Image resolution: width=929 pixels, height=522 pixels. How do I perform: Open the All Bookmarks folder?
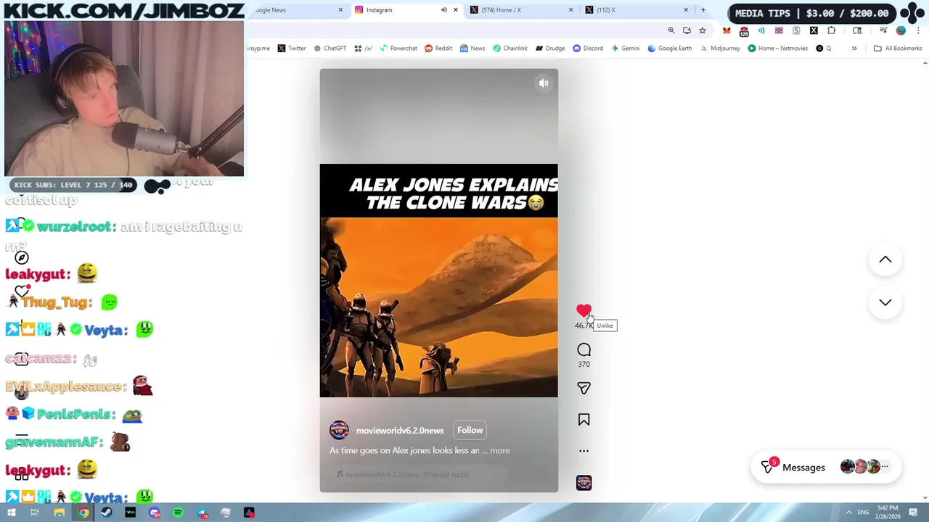[x=898, y=49]
